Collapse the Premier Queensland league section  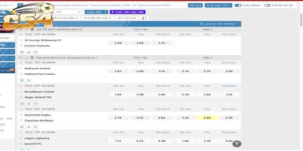(21, 57)
